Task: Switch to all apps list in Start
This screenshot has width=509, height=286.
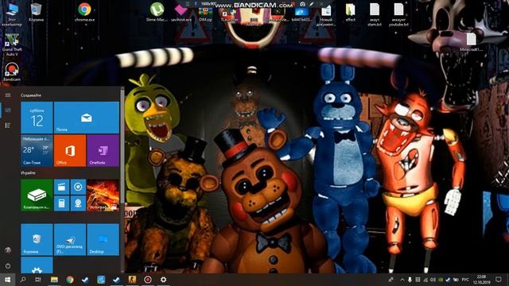Action: tap(8, 126)
